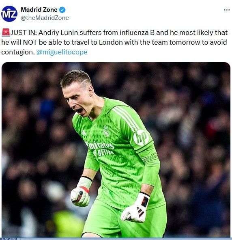The height and width of the screenshot is (240, 232).
Task: Click the glove with the black Adidas stripes
Action: (135, 208)
